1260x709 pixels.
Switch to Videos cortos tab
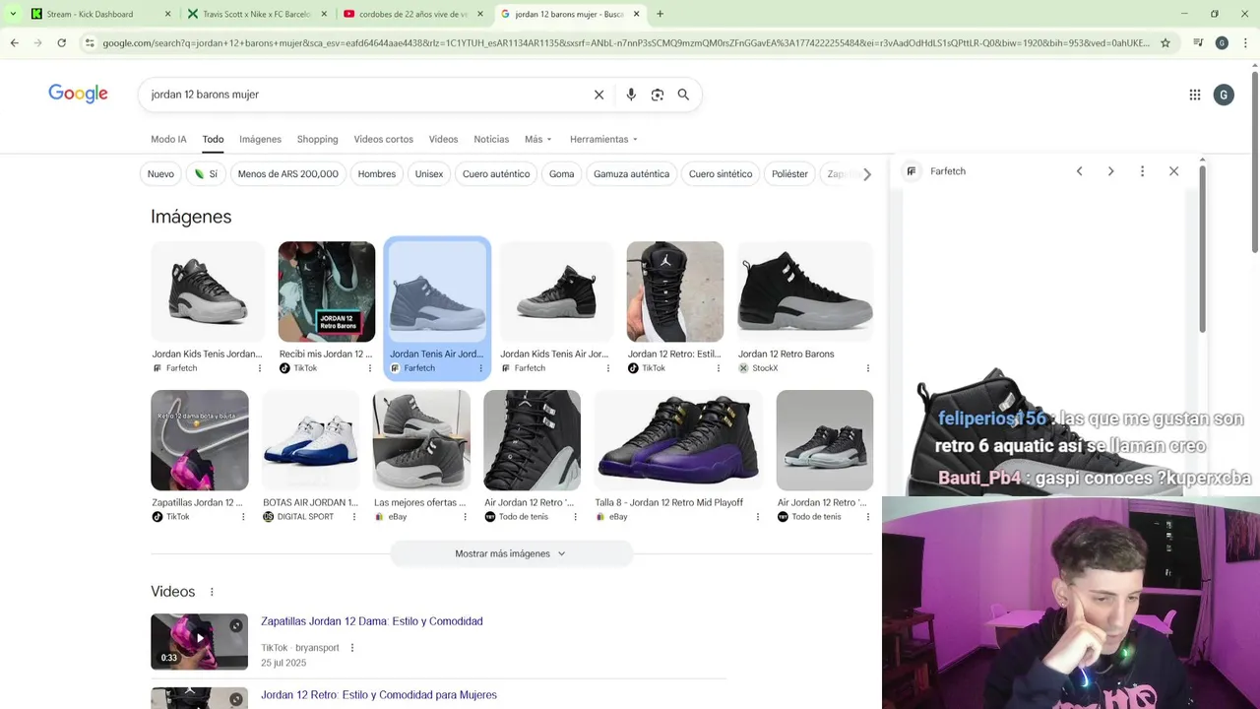[383, 139]
